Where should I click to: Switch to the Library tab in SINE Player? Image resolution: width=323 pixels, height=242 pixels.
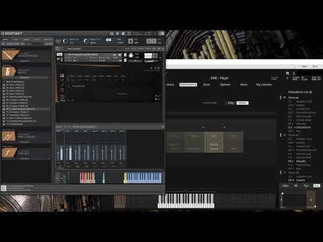click(170, 85)
